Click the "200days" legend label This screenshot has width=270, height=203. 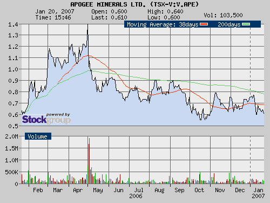click(x=229, y=24)
